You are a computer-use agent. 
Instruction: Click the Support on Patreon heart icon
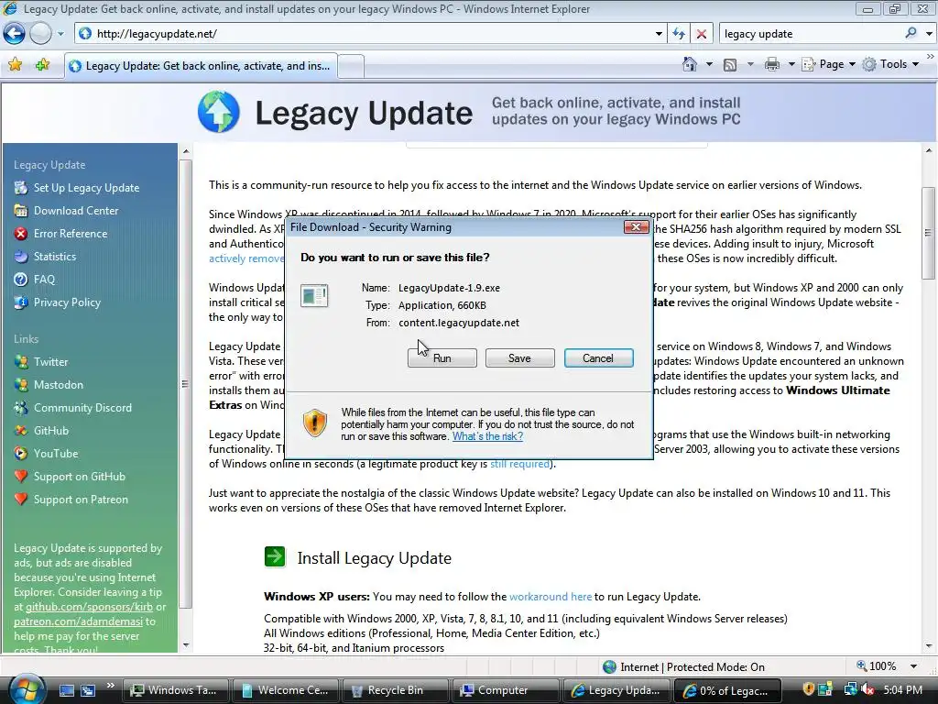[21, 500]
